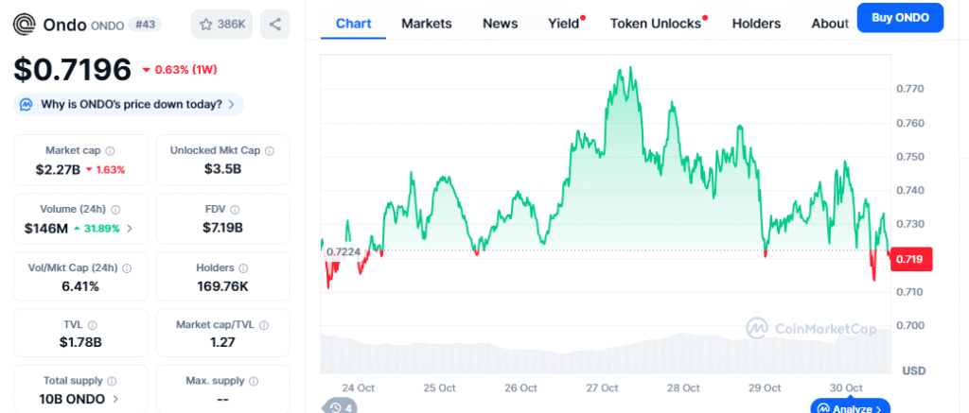The height and width of the screenshot is (413, 969).
Task: Click info icon beside Unlocked Mkt Cap
Action: pyautogui.click(x=270, y=150)
